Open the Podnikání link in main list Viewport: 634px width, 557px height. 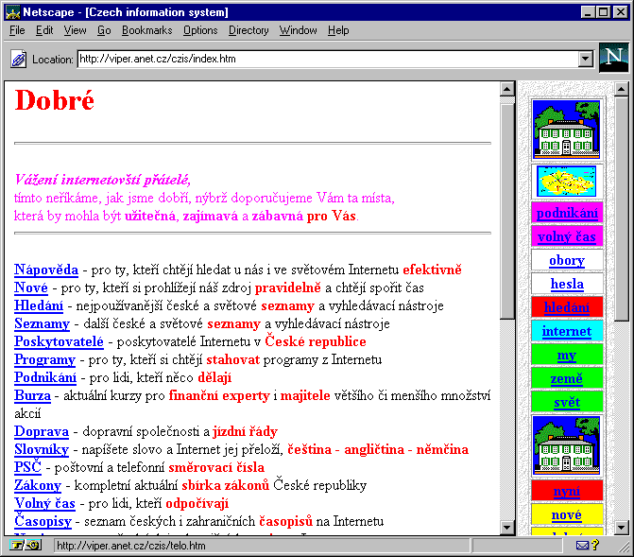(45, 377)
